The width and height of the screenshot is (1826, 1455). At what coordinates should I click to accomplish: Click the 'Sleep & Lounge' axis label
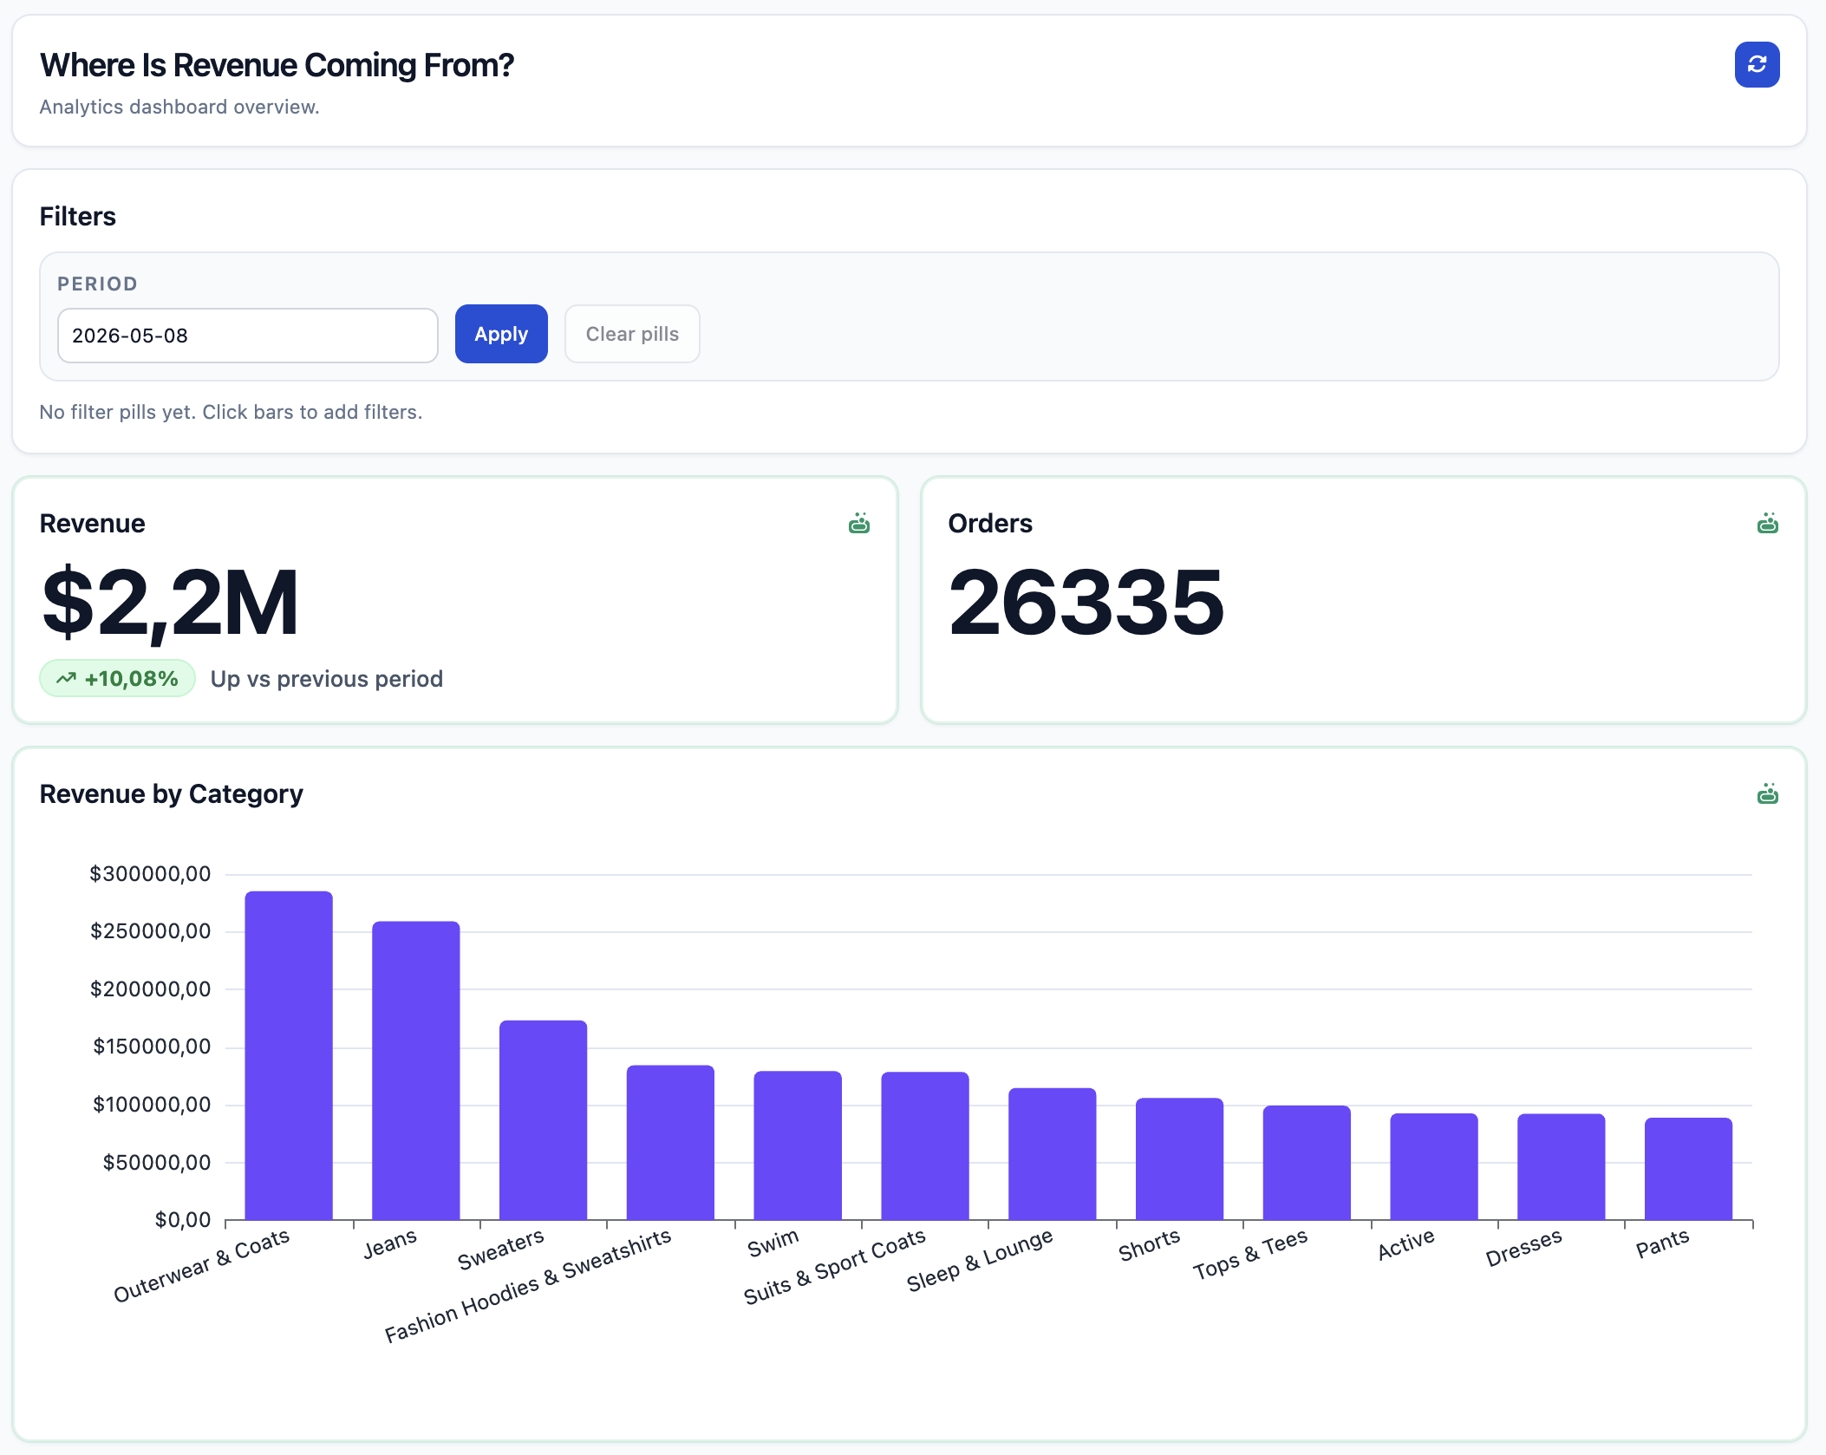(x=980, y=1259)
